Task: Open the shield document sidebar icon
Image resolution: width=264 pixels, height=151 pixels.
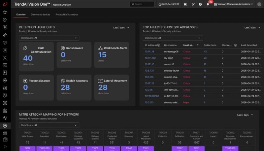Action: tap(5, 95)
